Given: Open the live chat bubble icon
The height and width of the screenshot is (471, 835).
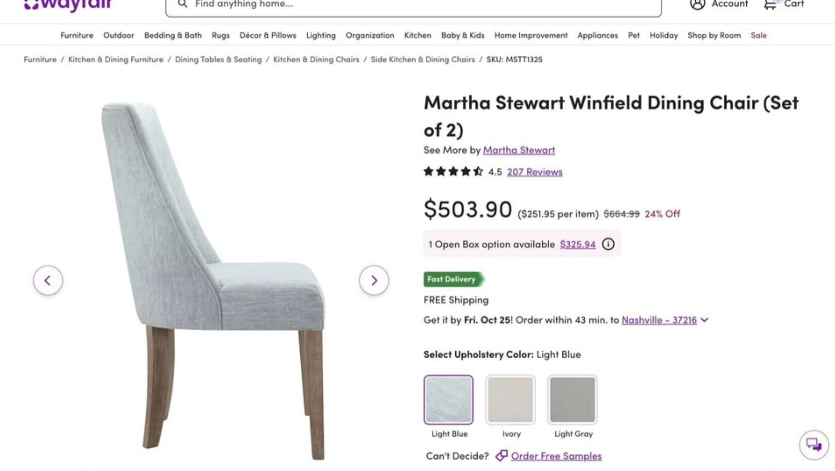Looking at the screenshot, I should click(814, 445).
